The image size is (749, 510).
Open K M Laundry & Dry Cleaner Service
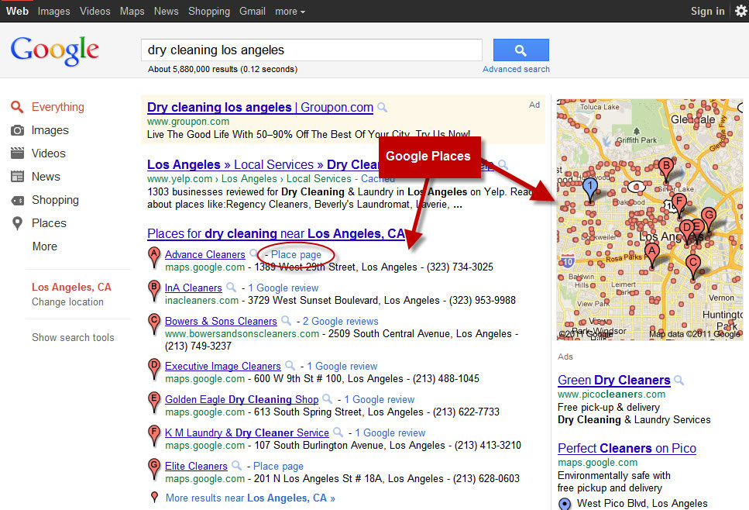(247, 433)
